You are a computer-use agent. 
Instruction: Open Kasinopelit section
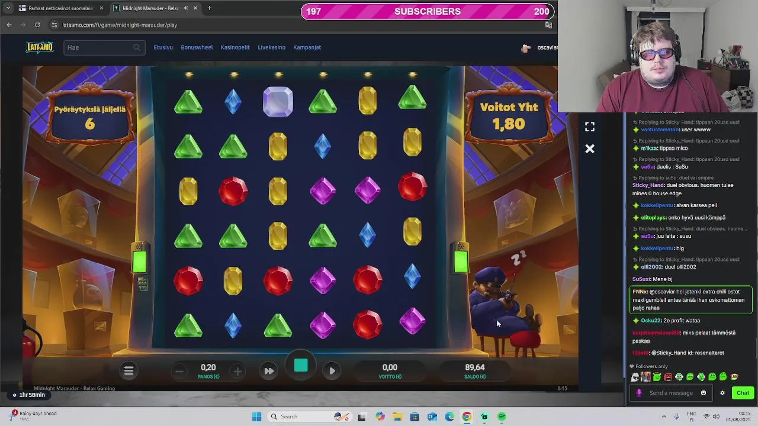click(x=235, y=47)
